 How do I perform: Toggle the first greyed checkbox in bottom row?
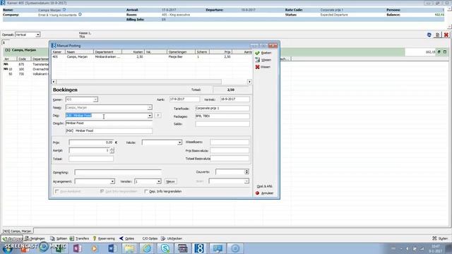tap(56, 191)
